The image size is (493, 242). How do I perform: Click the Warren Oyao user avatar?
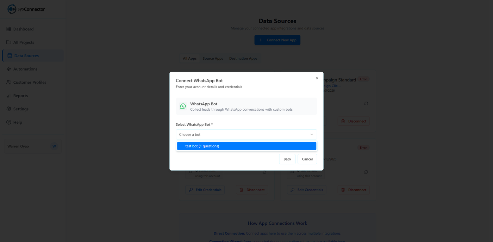click(54, 146)
